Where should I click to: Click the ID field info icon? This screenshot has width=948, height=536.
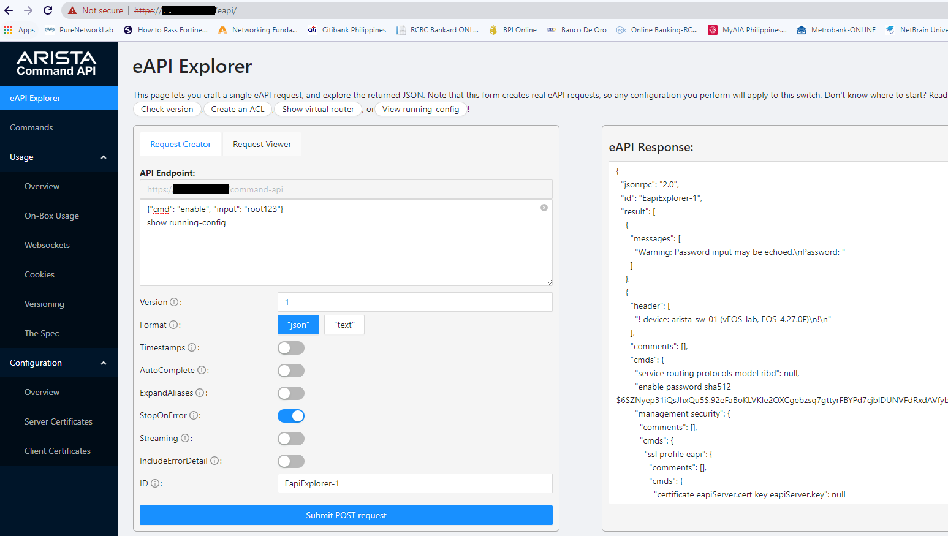point(155,483)
